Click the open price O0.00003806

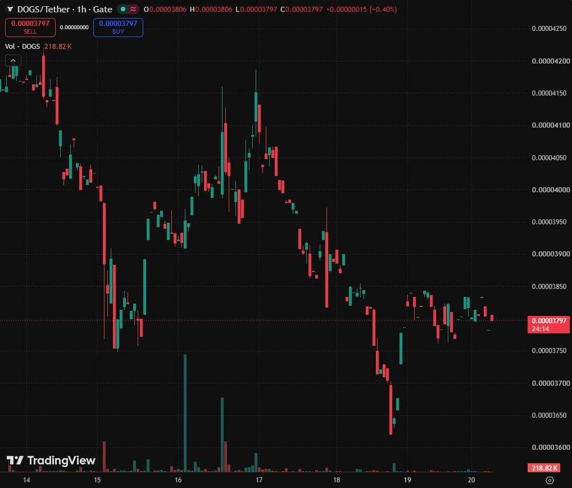click(x=165, y=9)
